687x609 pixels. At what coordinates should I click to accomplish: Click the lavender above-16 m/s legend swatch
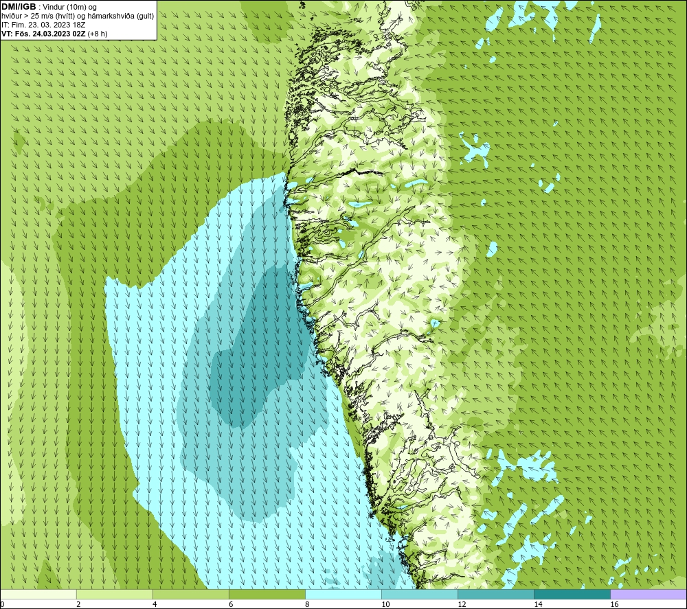point(649,594)
